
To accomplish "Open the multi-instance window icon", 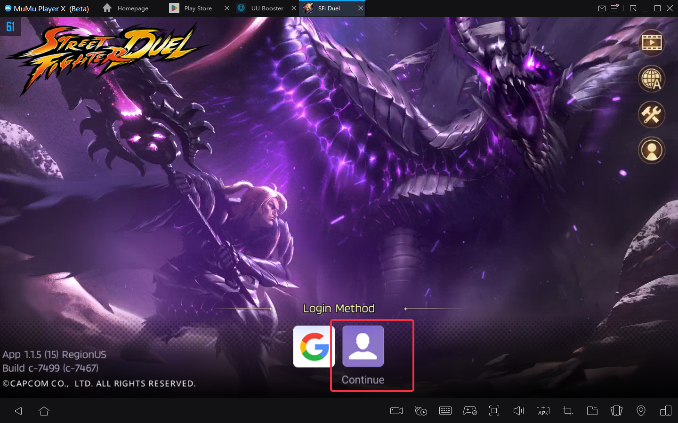I will click(x=666, y=411).
